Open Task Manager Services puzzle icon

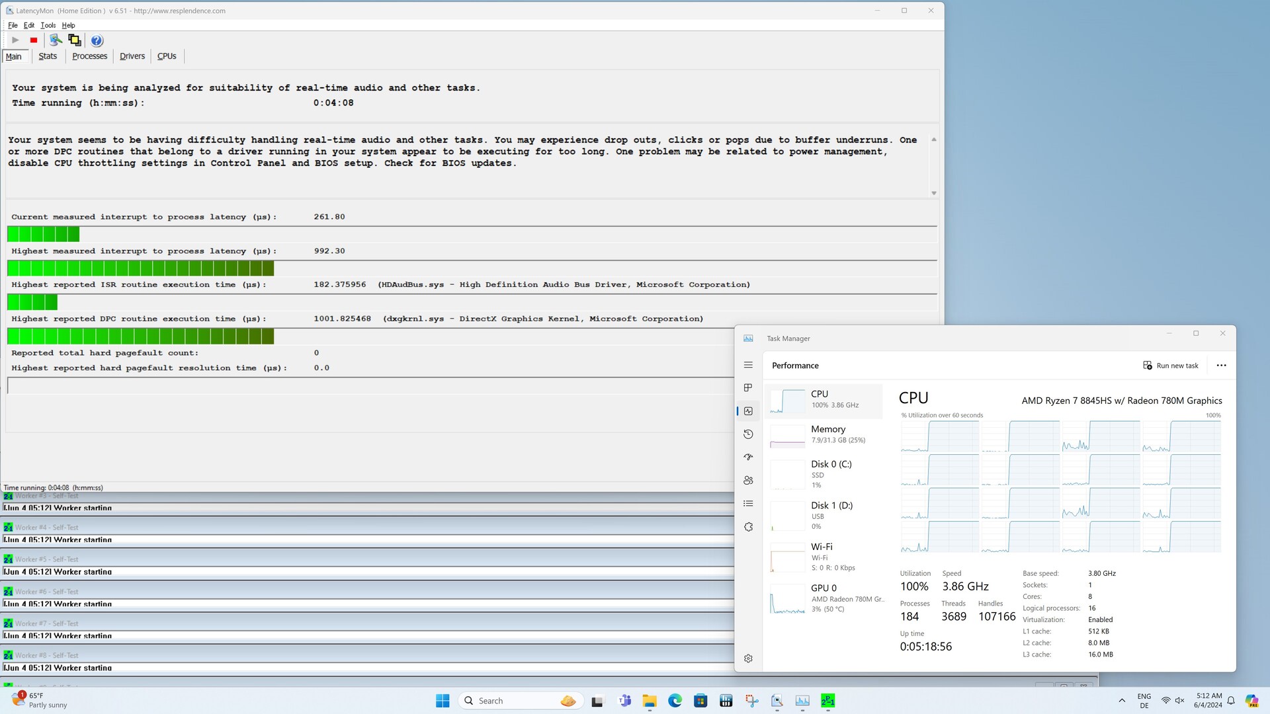(748, 527)
